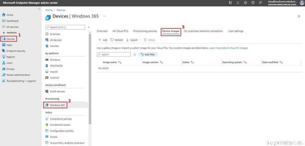
Task: Click the Add button to add image
Action: (x=103, y=40)
